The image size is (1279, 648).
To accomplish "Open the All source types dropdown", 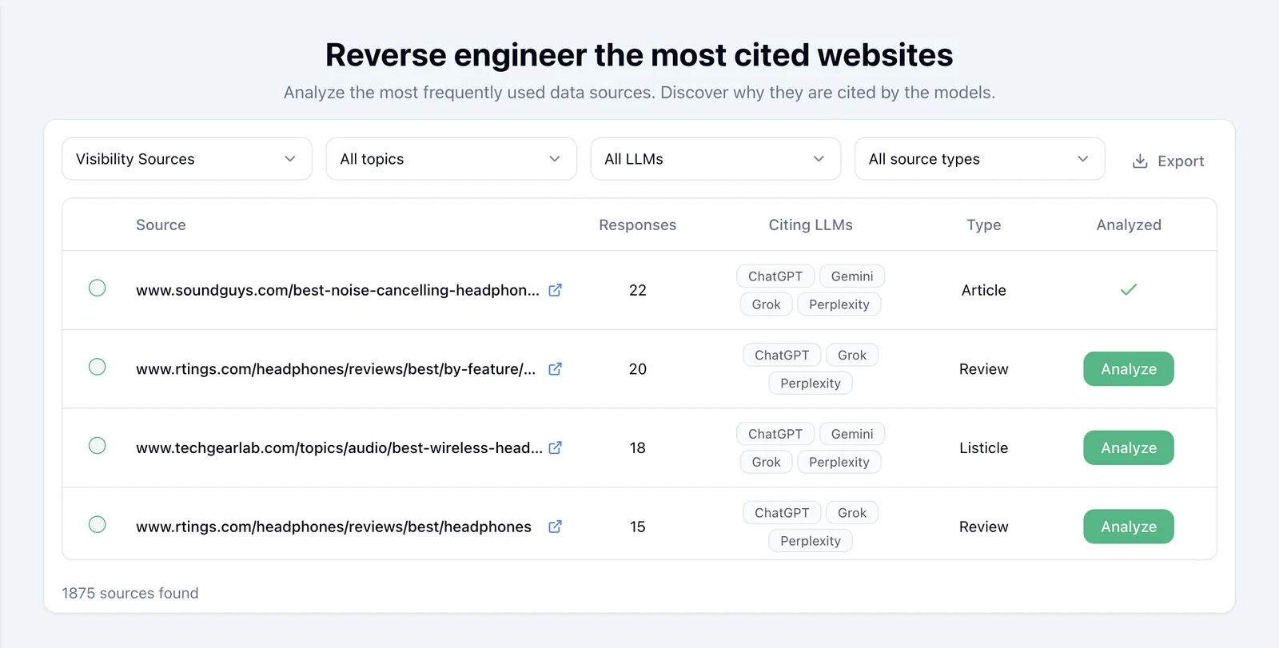I will [979, 159].
